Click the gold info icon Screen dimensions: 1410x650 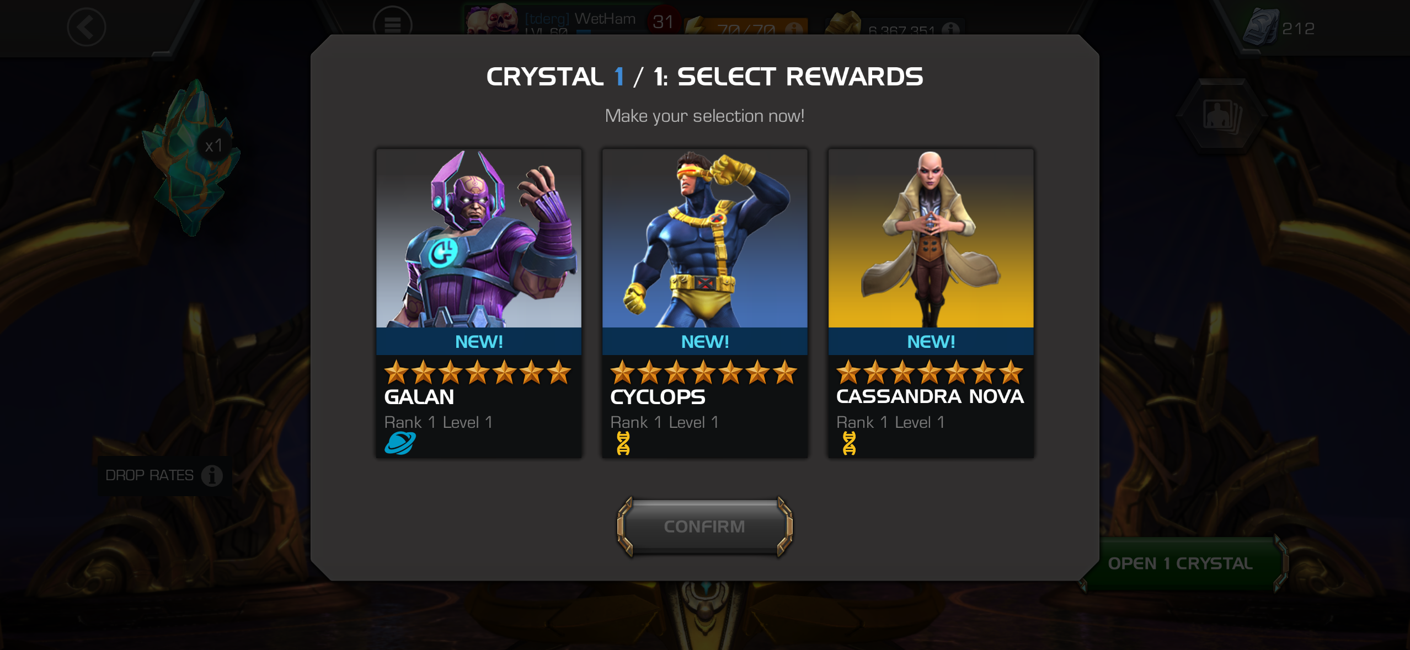(950, 29)
